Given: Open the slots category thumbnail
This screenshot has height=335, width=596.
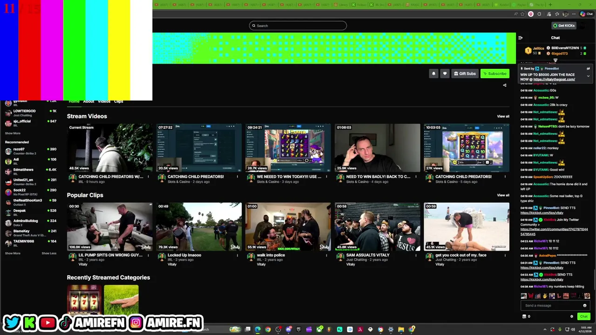Looking at the screenshot, I should coord(84,300).
